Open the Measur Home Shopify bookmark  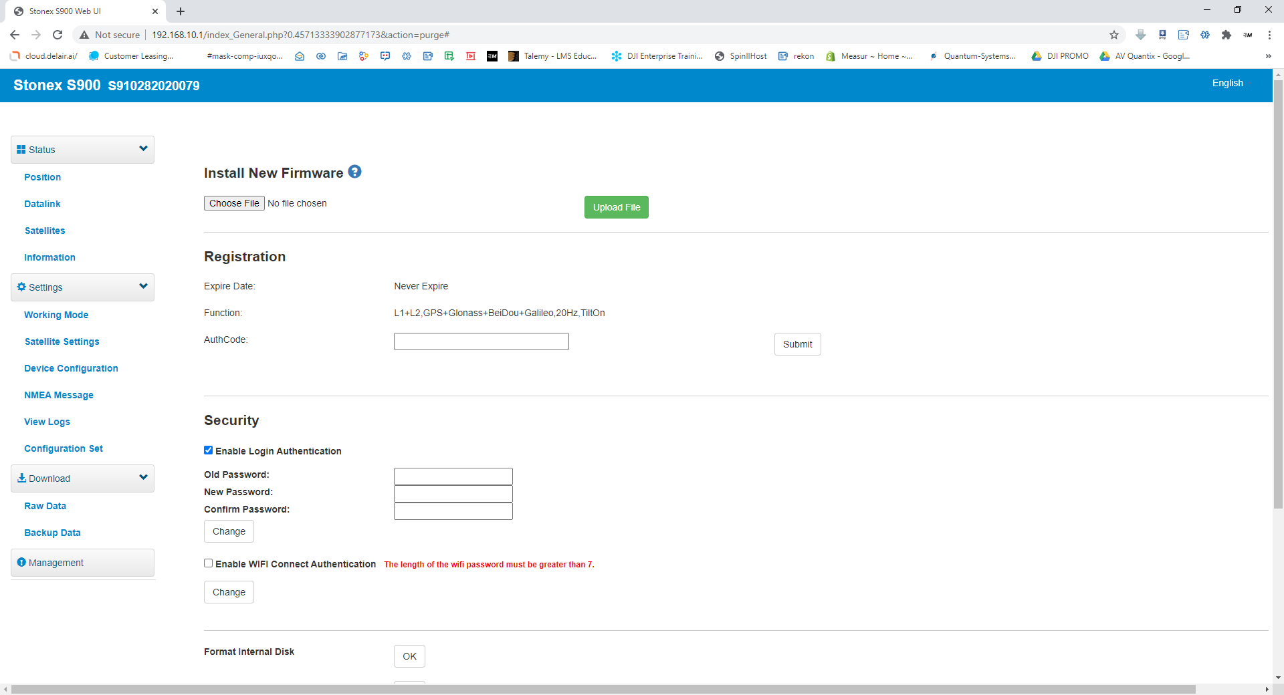(x=869, y=56)
